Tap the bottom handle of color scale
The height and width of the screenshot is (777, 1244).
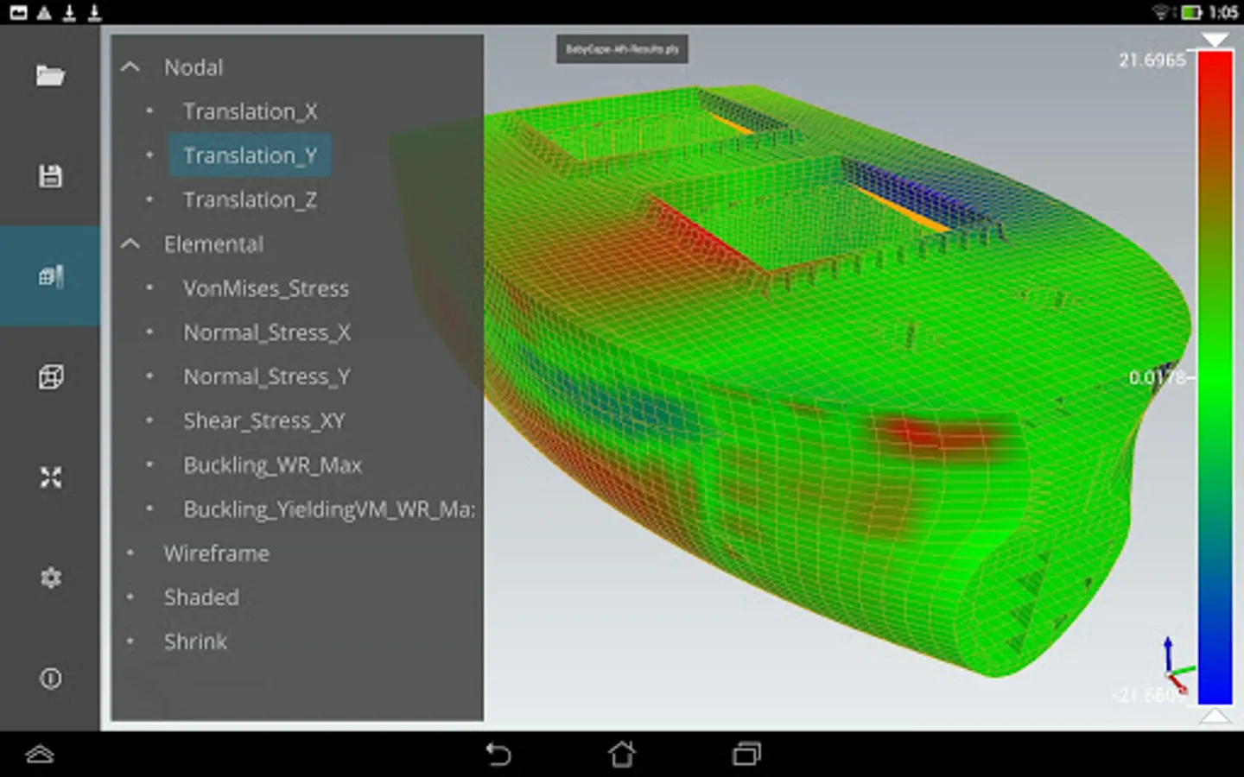[1215, 715]
